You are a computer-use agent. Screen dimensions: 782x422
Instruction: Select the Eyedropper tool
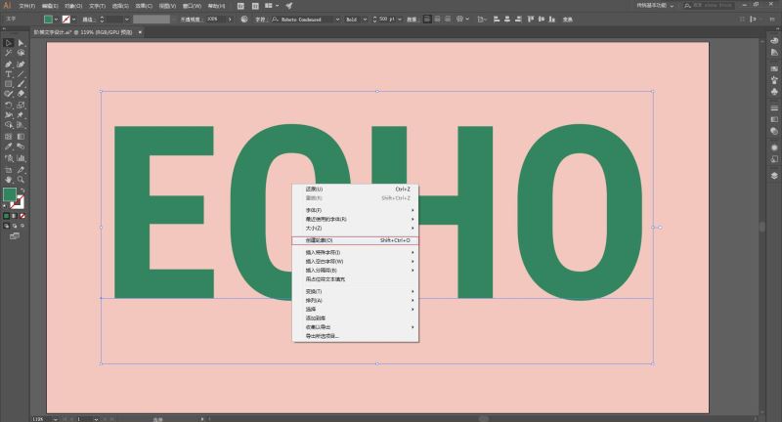9,147
